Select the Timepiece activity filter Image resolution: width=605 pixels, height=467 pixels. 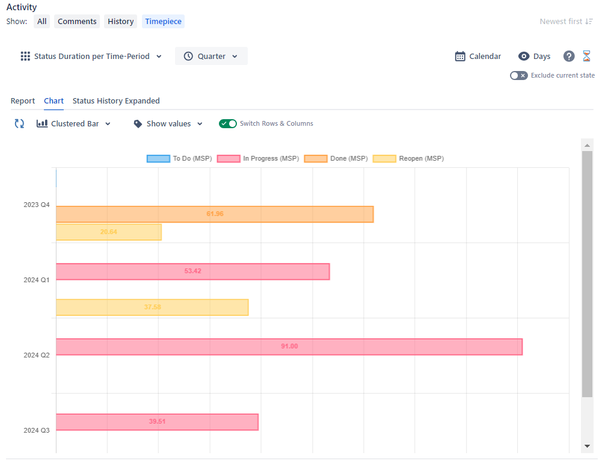(x=163, y=21)
